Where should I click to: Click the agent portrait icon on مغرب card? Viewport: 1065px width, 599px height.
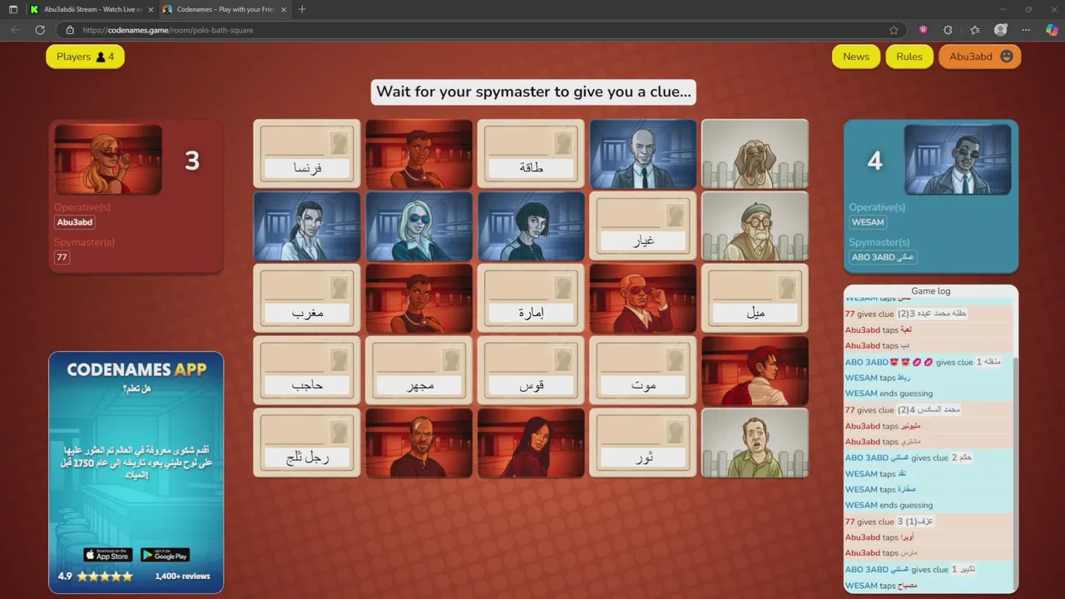coord(339,288)
